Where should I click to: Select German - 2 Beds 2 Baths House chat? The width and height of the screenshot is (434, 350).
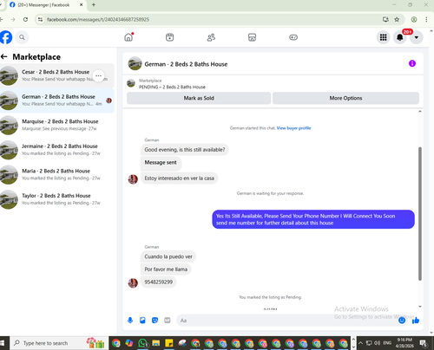(57, 100)
